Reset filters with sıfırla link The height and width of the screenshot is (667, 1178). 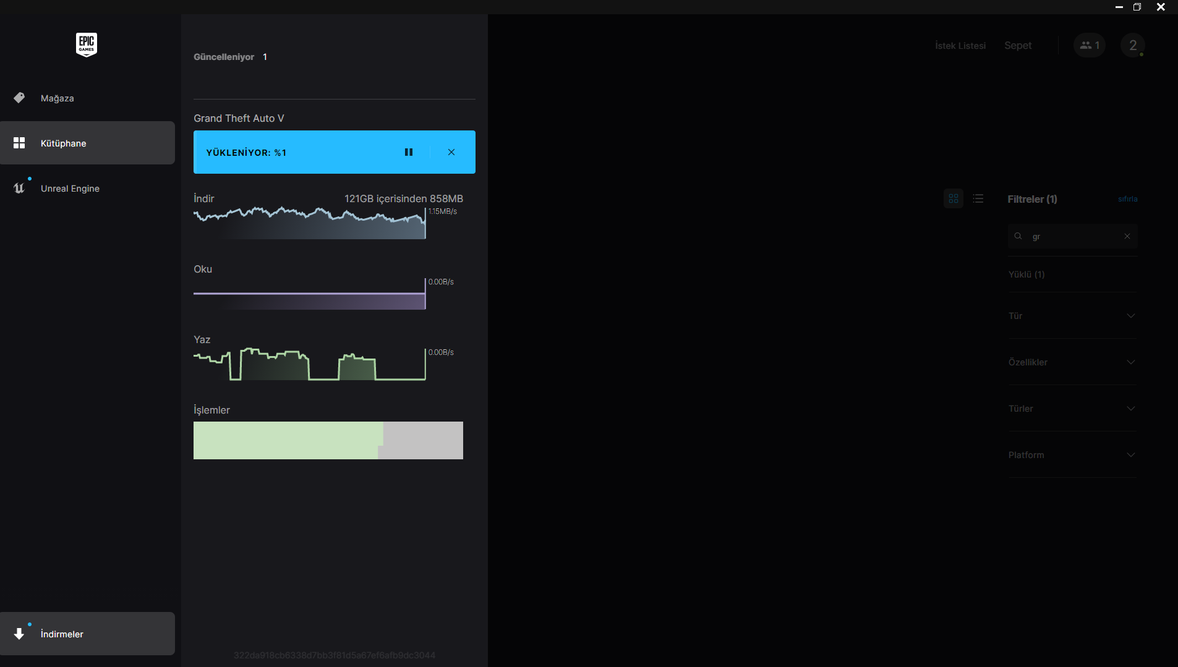tap(1128, 199)
